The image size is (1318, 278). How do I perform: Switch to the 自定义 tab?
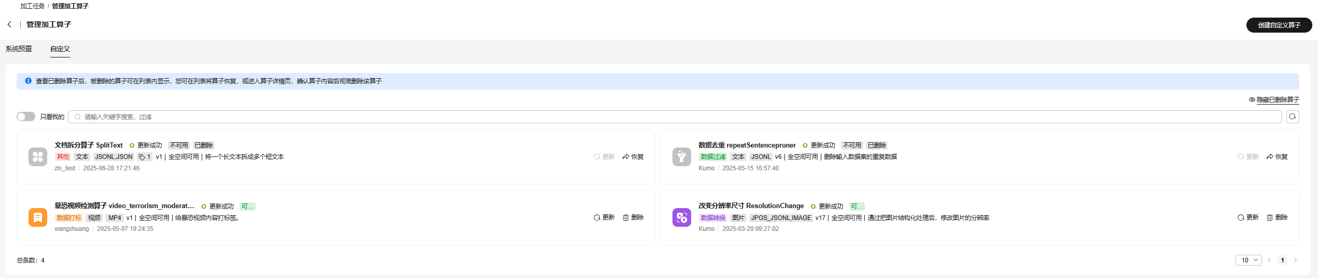point(60,49)
